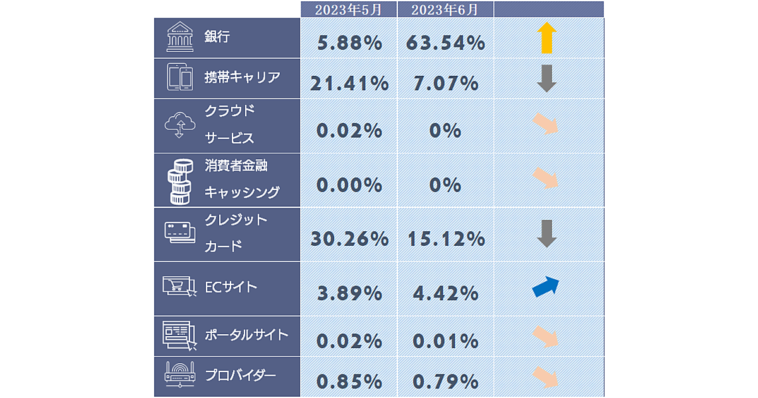Click the ポータルサイト row label
Viewport: 758px width, 398px height.
tap(246, 335)
